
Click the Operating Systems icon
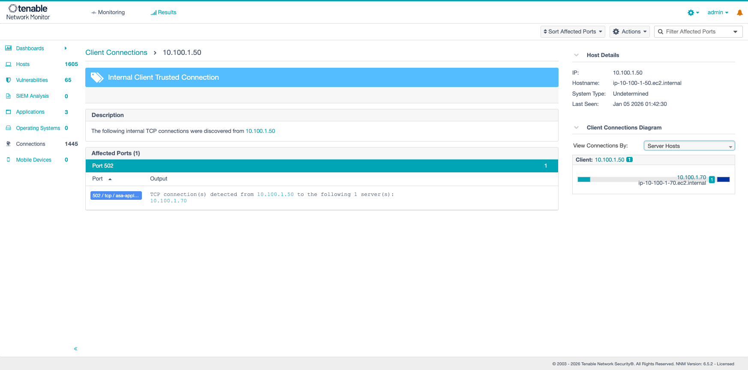click(x=8, y=128)
